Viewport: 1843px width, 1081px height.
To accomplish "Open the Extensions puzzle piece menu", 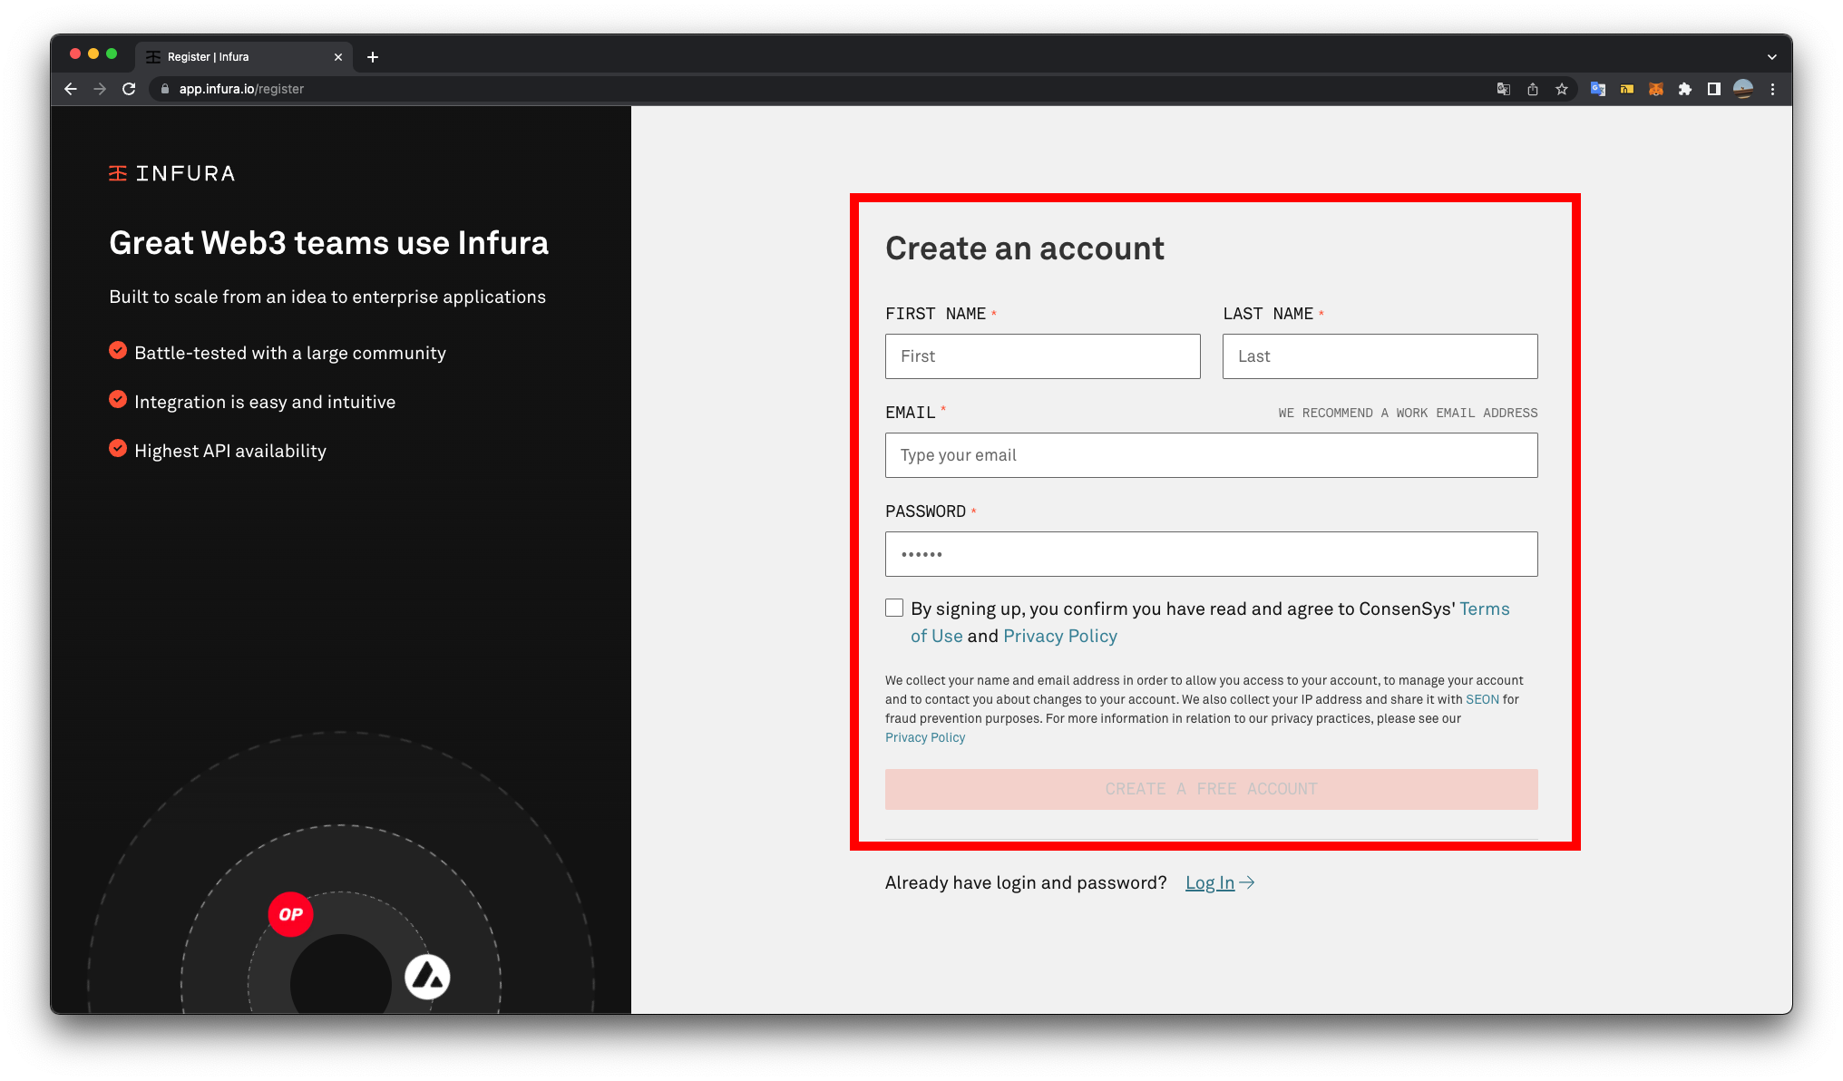I will (x=1684, y=89).
